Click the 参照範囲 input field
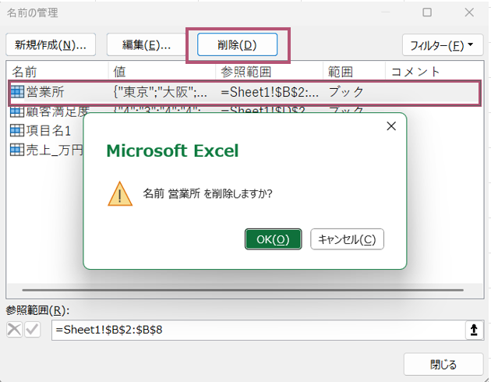 click(259, 330)
